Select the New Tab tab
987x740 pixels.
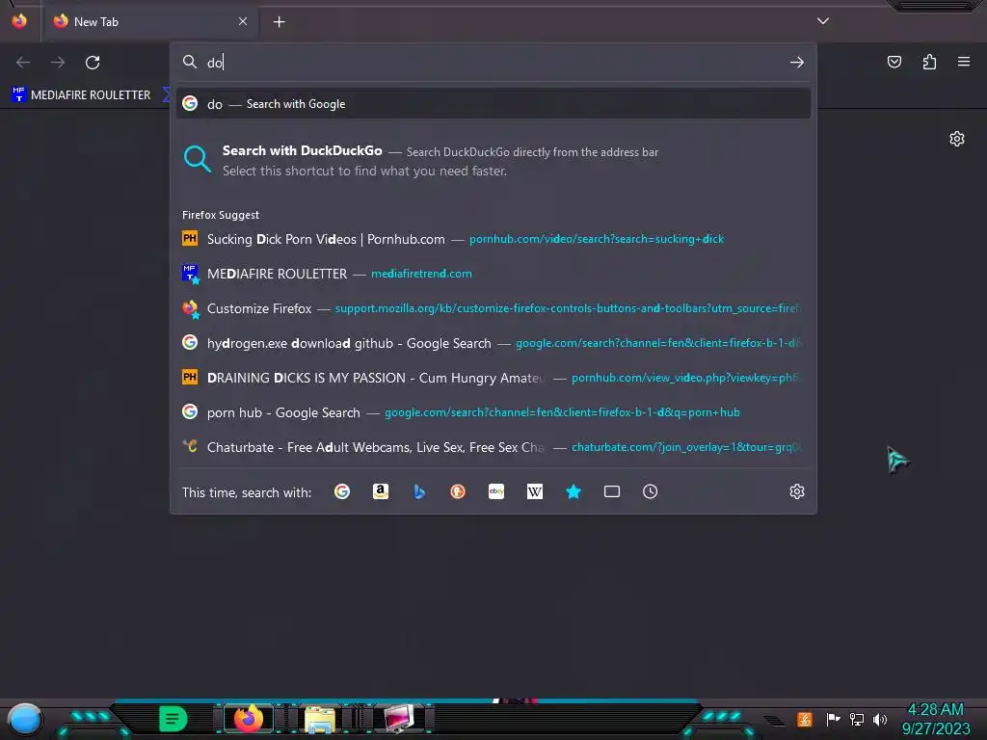tap(149, 21)
